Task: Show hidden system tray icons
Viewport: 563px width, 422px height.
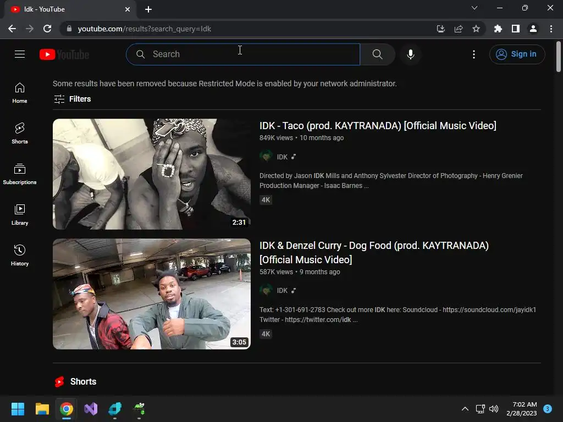Action: coord(465,409)
